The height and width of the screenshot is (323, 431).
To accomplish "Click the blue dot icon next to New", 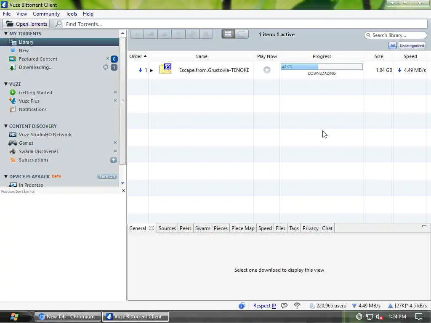I will 13,50.
